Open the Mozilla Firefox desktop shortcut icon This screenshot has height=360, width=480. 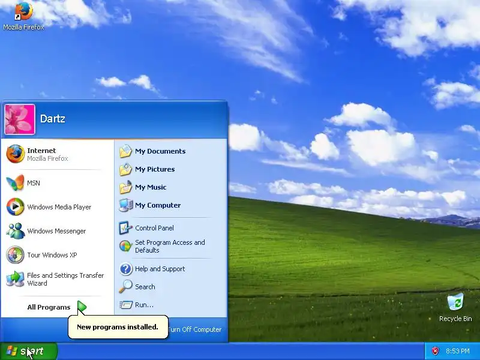(x=23, y=11)
